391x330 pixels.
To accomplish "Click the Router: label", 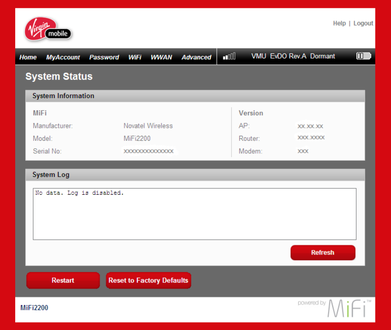I will click(249, 139).
